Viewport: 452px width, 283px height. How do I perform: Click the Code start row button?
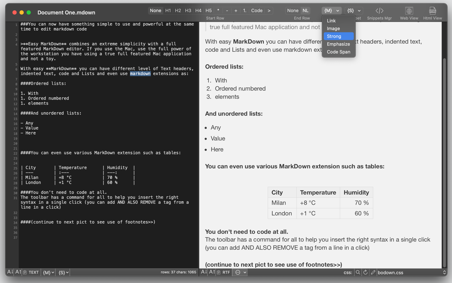(x=257, y=11)
